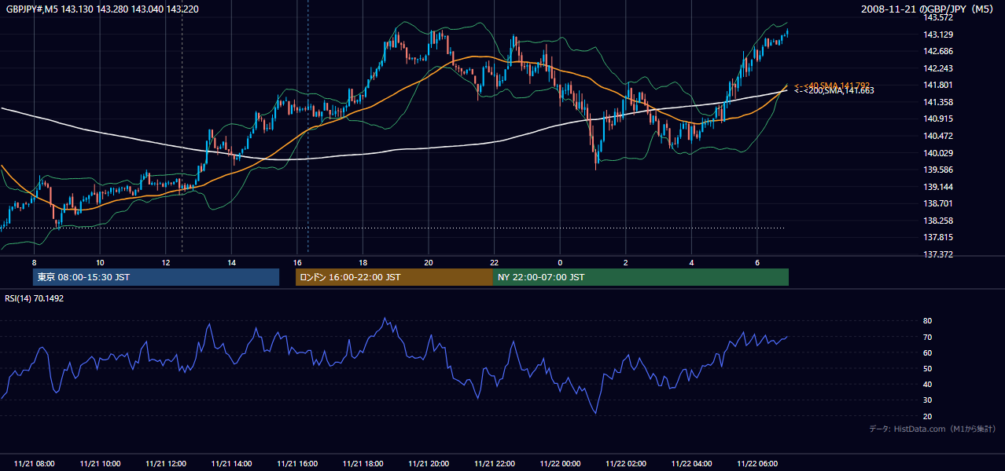Click hour tick 2 under price chart
1005x471 pixels.
click(x=626, y=262)
